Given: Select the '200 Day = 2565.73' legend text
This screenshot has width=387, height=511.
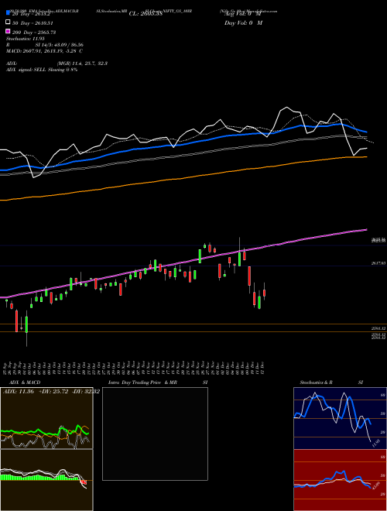Looking at the screenshot, I should tap(33, 33).
